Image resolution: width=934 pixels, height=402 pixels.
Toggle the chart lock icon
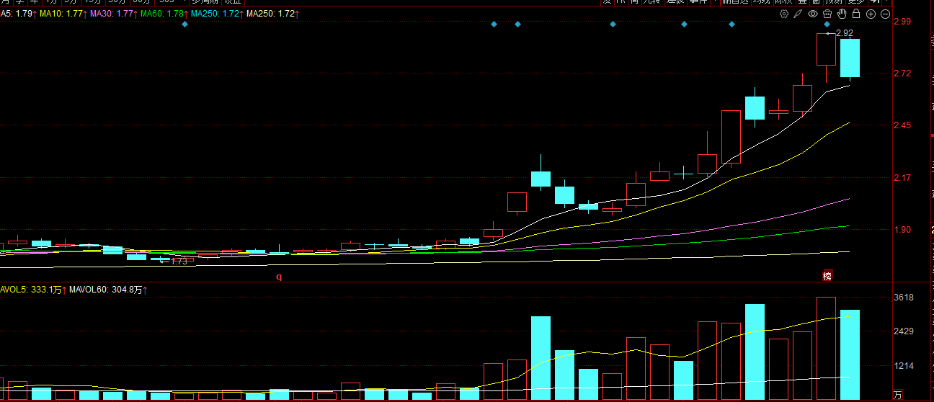[x=856, y=14]
